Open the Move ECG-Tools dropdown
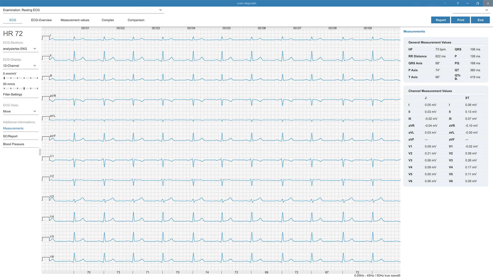Viewport: 493px width, 277px height. pyautogui.click(x=20, y=111)
